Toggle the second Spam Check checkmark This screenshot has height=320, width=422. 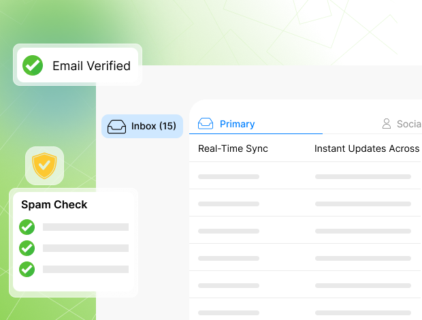pos(27,248)
